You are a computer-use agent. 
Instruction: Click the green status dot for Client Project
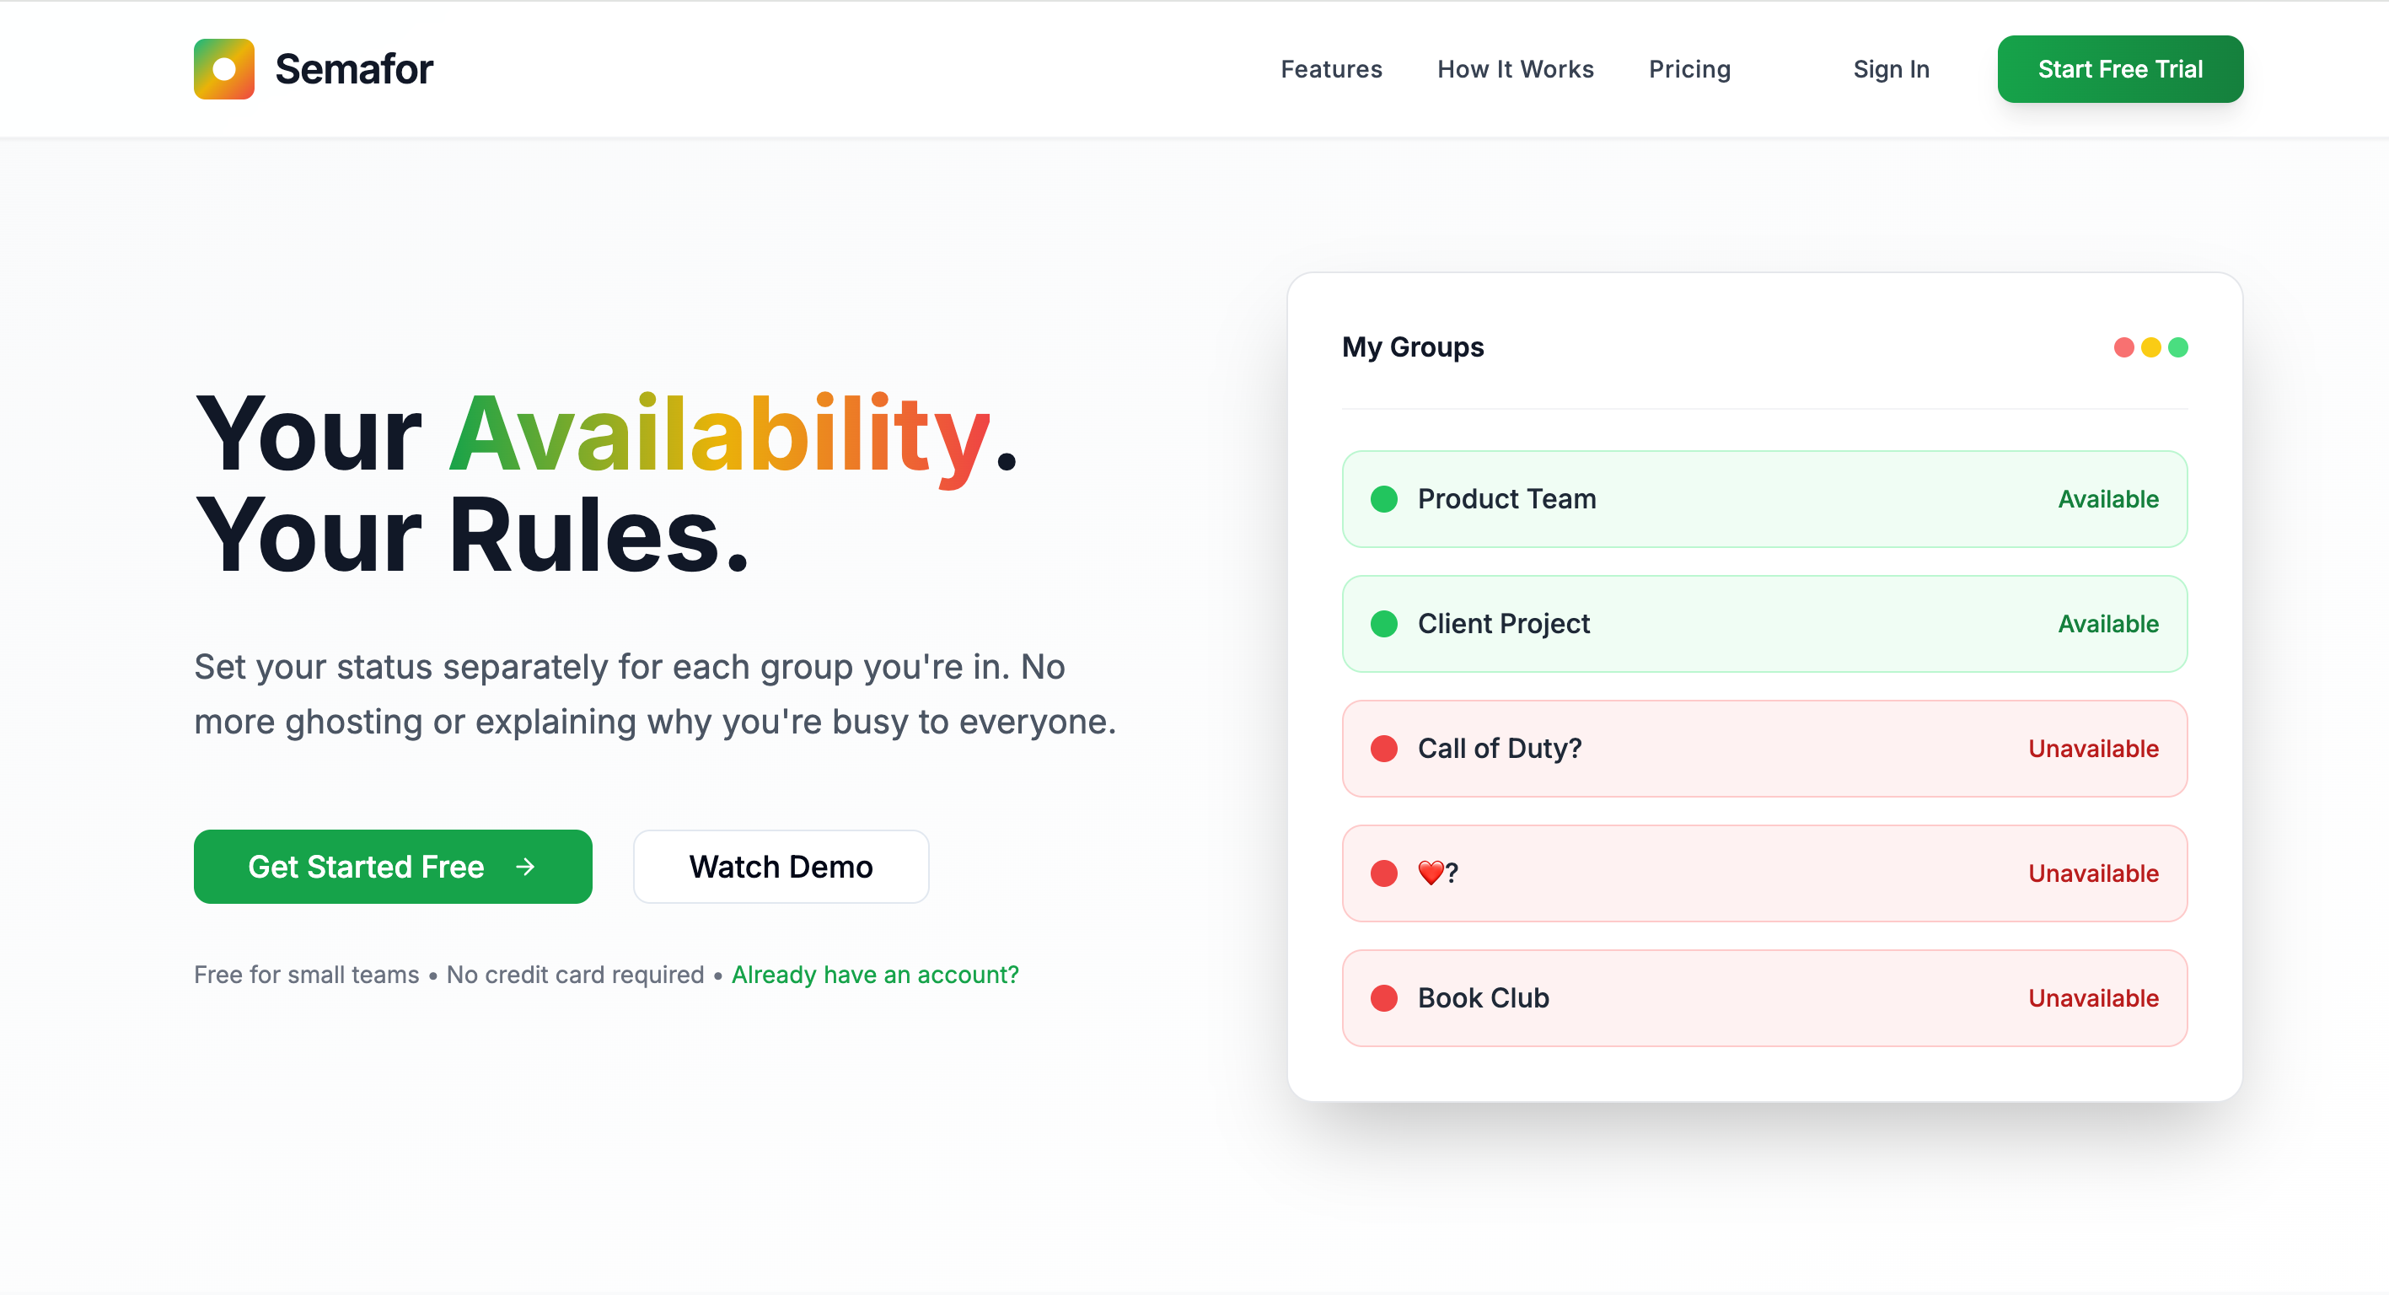1383,623
